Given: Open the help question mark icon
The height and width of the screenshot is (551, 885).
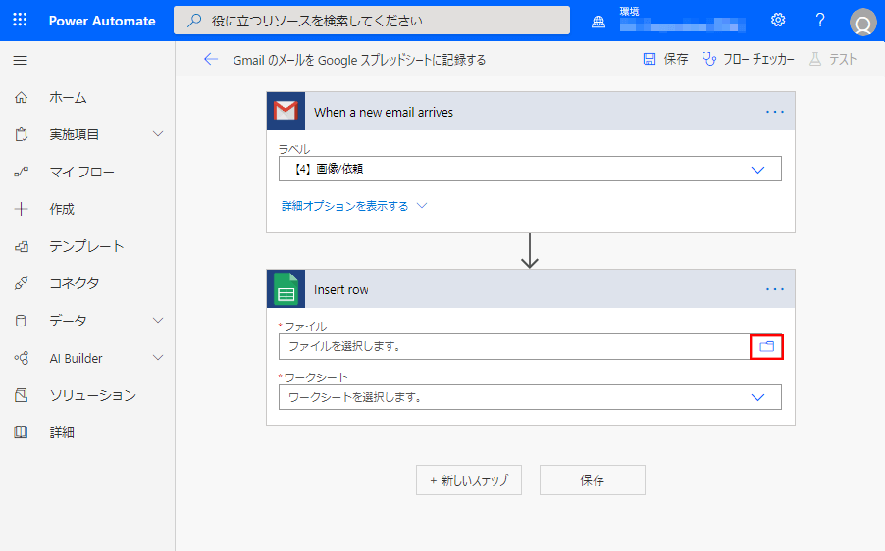Looking at the screenshot, I should (820, 21).
